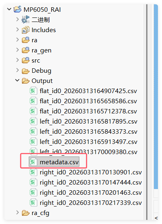Click icon of right_id0_20260313170147444.csv

tap(33, 182)
